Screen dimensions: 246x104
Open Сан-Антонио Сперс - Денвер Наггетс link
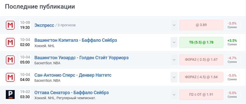click(x=73, y=75)
